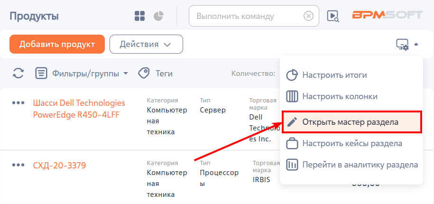Image resolution: width=434 pixels, height=204 pixels.
Task: Click the IRBIS brand value
Action: (261, 180)
